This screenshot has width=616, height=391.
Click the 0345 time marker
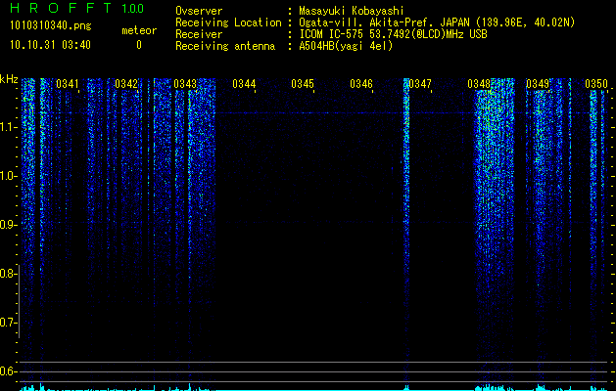point(303,84)
